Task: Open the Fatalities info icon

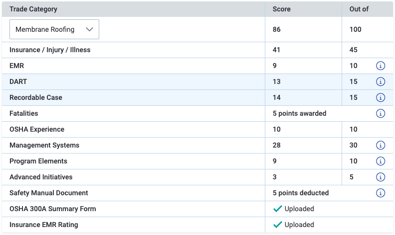Action: [381, 113]
